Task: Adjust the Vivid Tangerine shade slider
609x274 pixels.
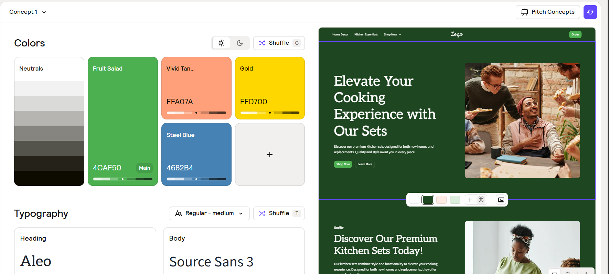Action: pos(196,113)
